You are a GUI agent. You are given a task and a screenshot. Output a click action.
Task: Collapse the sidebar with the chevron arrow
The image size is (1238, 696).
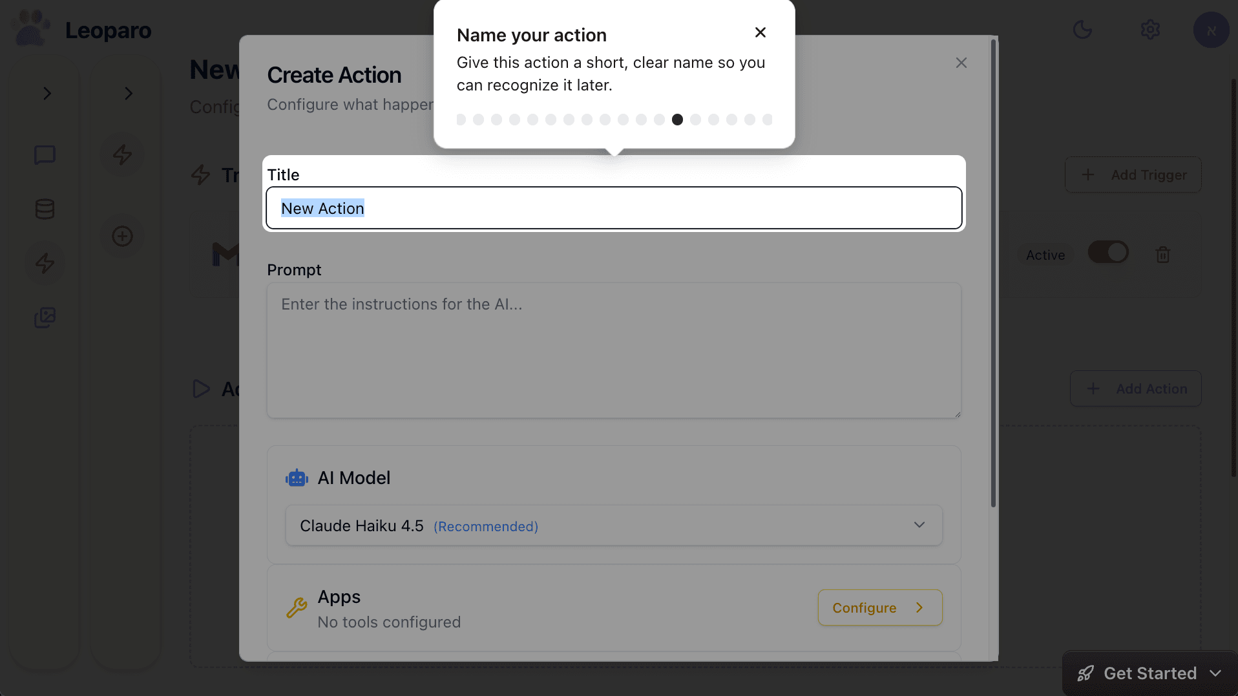pyautogui.click(x=47, y=93)
